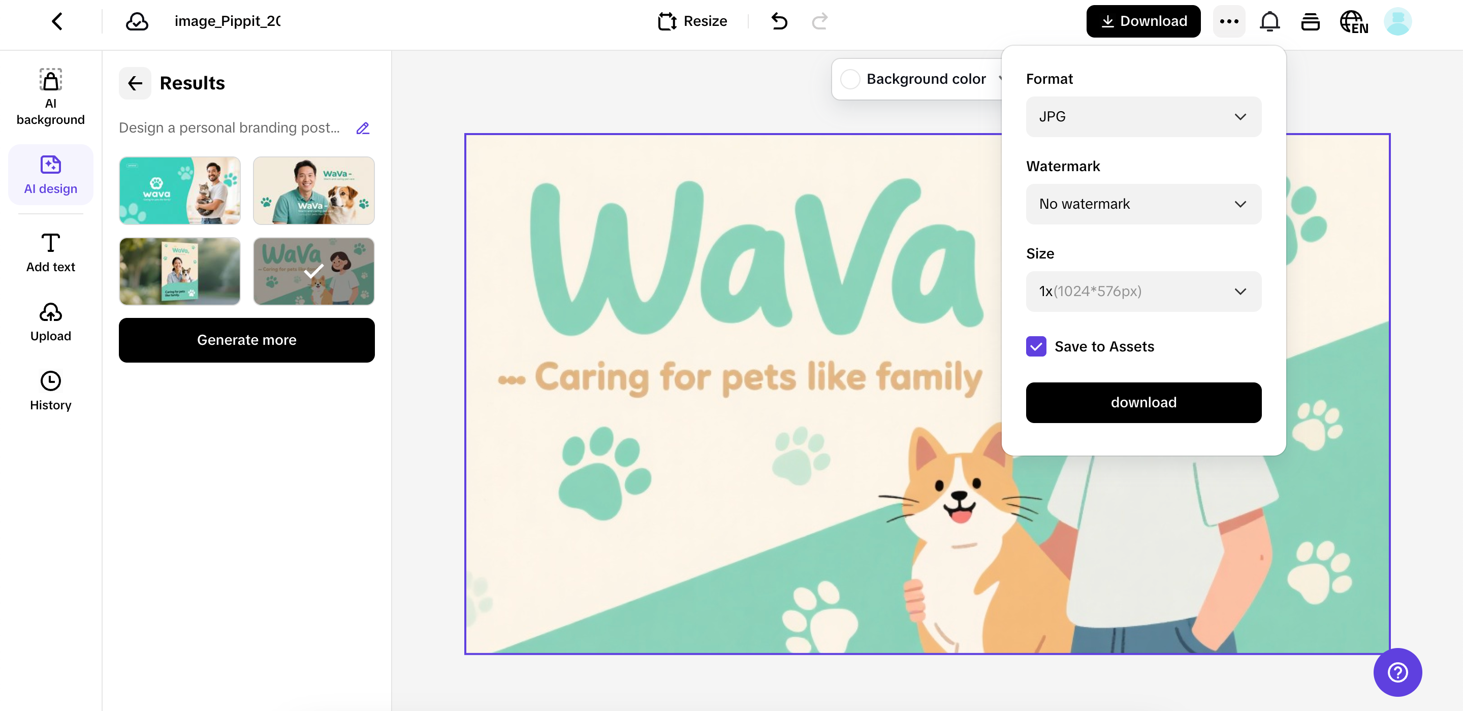Image resolution: width=1463 pixels, height=711 pixels.
Task: Click the Background color swatch circle
Action: click(850, 79)
